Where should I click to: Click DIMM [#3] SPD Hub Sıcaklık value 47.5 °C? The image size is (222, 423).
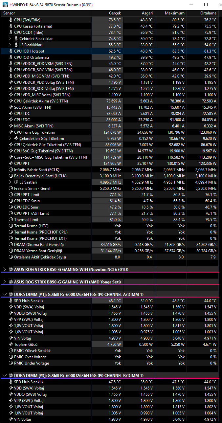114,382
